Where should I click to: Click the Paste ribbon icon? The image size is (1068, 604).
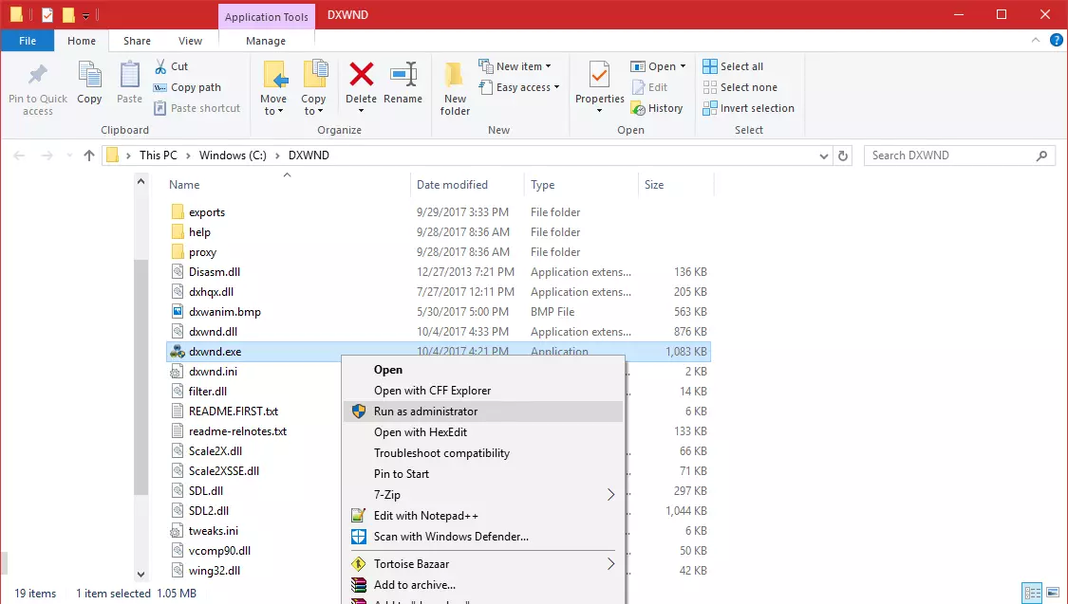129,74
